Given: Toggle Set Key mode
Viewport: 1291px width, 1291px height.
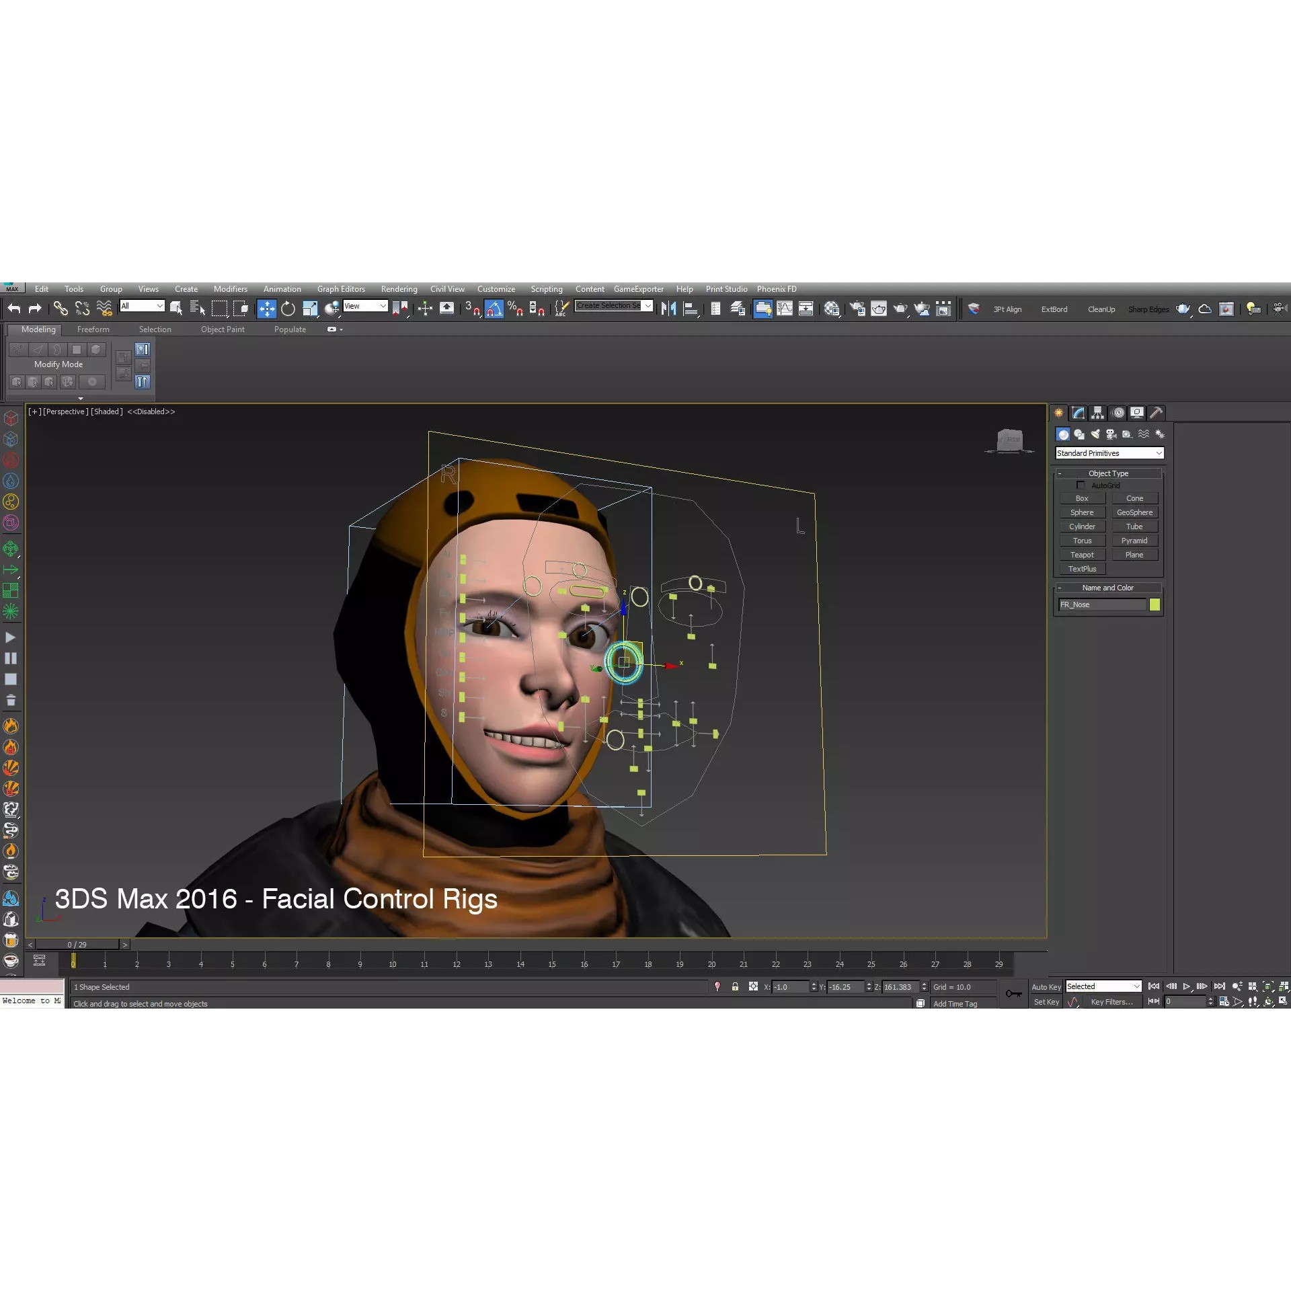Looking at the screenshot, I should click(1046, 1002).
